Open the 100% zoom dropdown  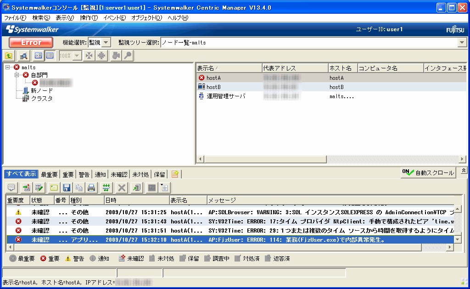pos(77,56)
